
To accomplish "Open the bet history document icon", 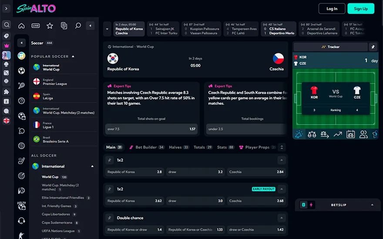I will pos(64,26).
